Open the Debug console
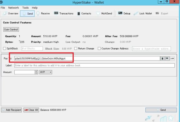Screen dimensions: 180x122 (x=124, y=13)
